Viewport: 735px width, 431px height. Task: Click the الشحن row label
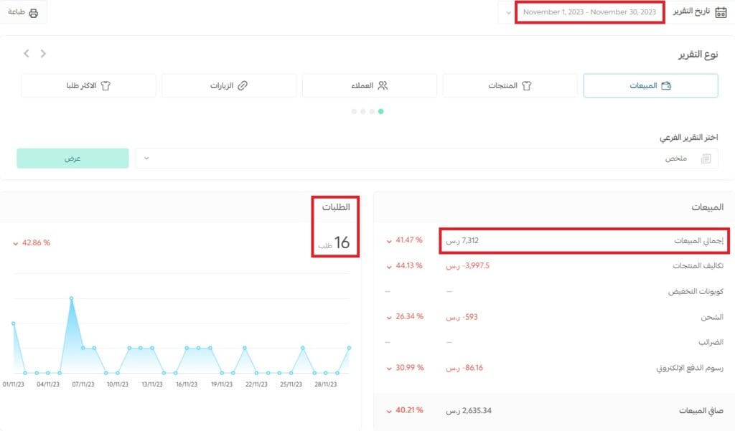click(x=712, y=317)
